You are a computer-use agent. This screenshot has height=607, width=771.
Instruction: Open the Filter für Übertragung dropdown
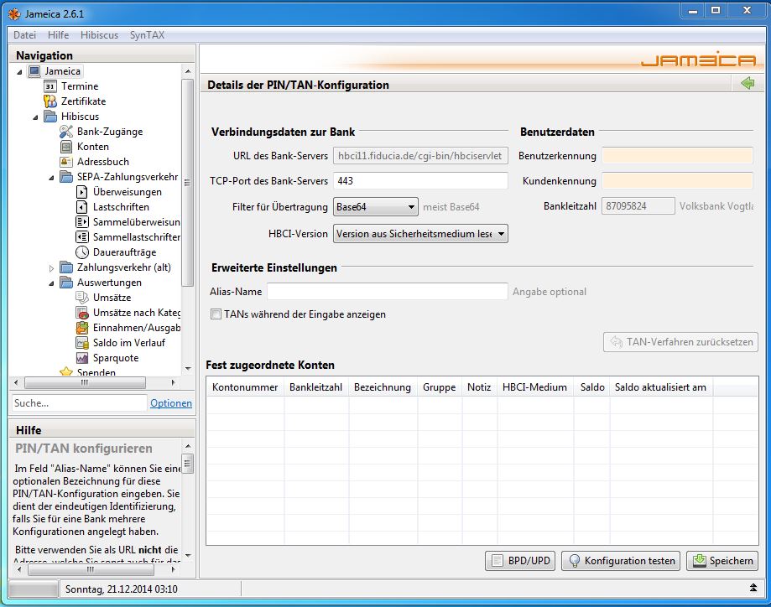click(376, 207)
